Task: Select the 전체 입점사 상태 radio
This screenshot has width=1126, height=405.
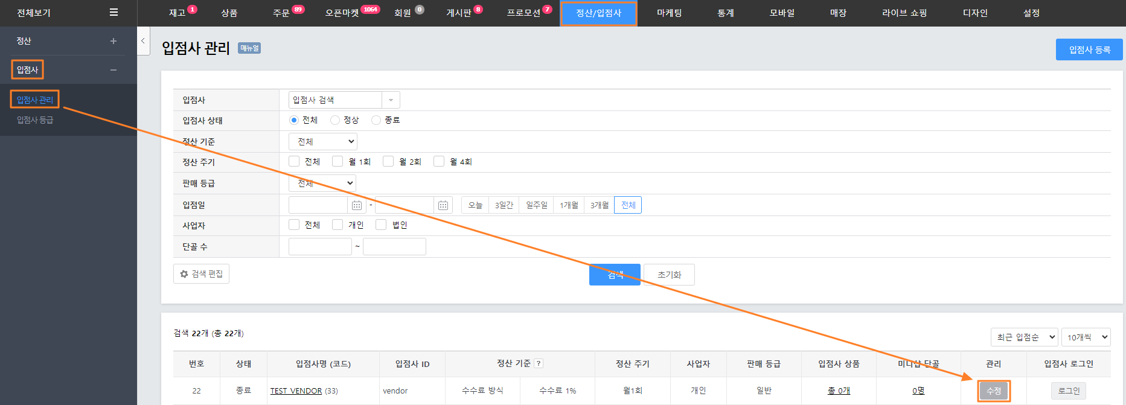Action: coord(294,120)
